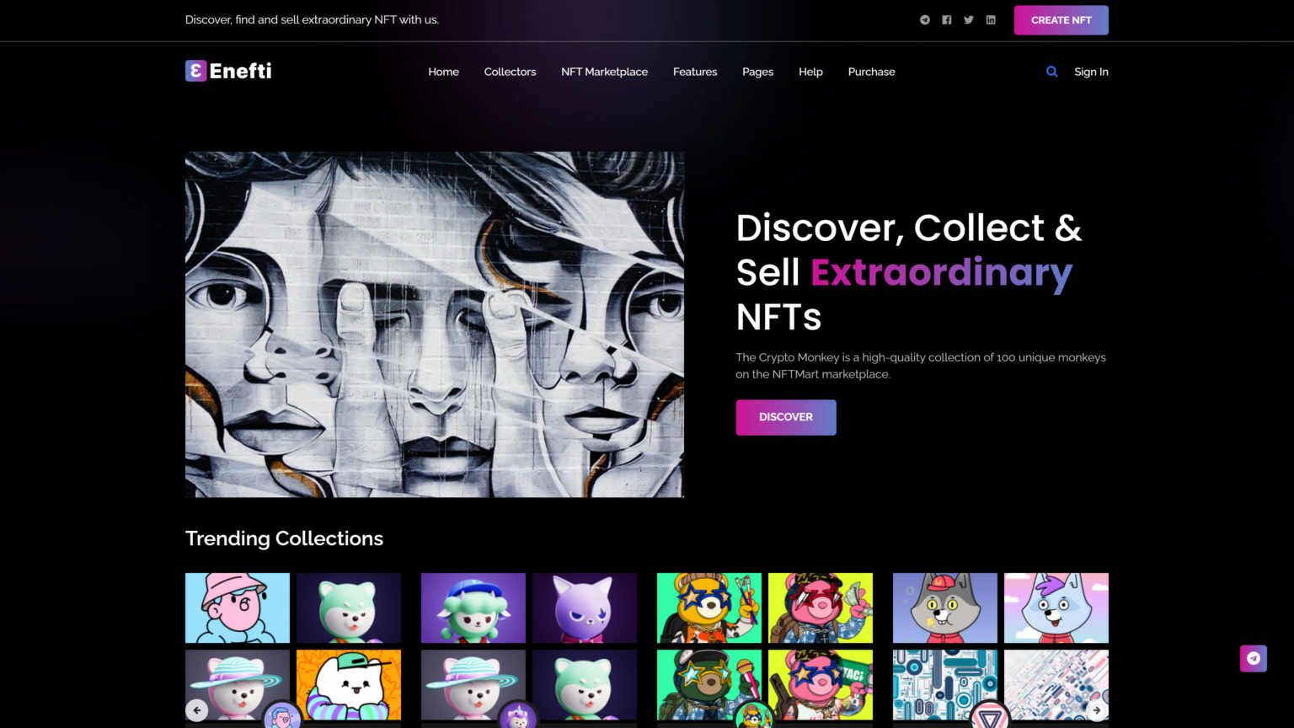1294x728 pixels.
Task: Open the Features dropdown menu
Action: point(694,72)
